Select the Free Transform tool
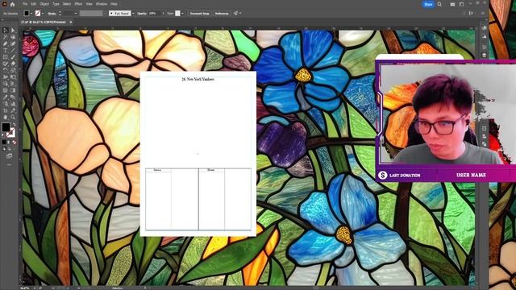Viewport: 516px width, 290px height. point(13,77)
